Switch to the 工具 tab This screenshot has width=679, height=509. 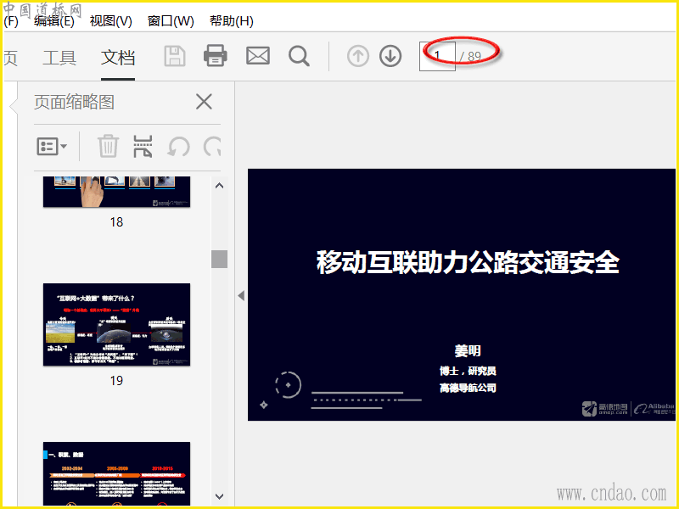pyautogui.click(x=59, y=58)
